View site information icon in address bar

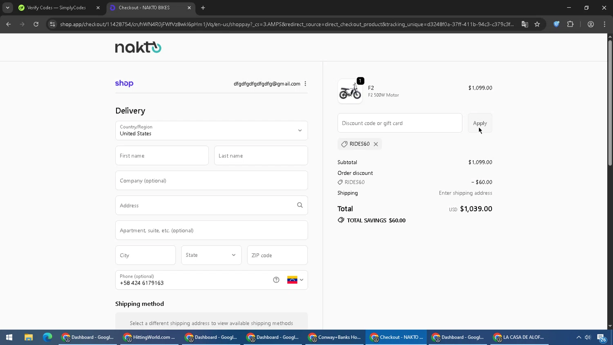(52, 24)
